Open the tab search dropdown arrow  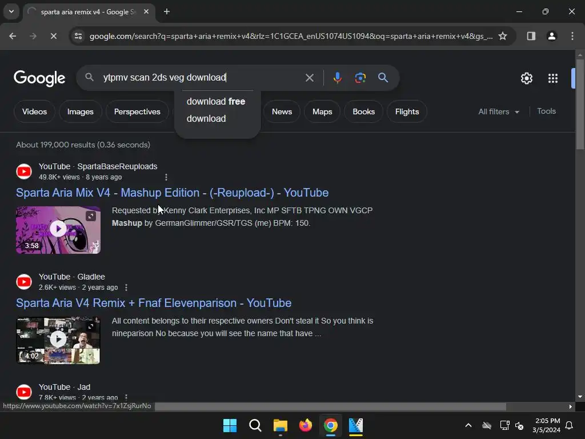click(11, 11)
